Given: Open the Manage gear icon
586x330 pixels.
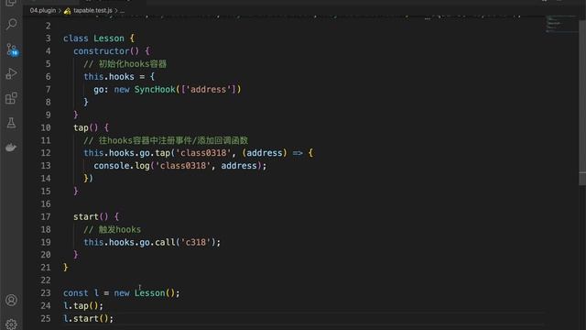Looking at the screenshot, I should click(x=11, y=324).
